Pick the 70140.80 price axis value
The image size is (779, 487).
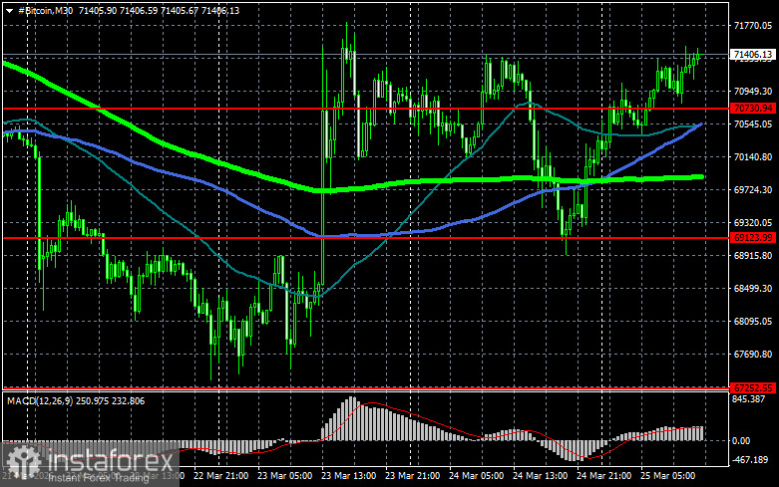pyautogui.click(x=753, y=157)
